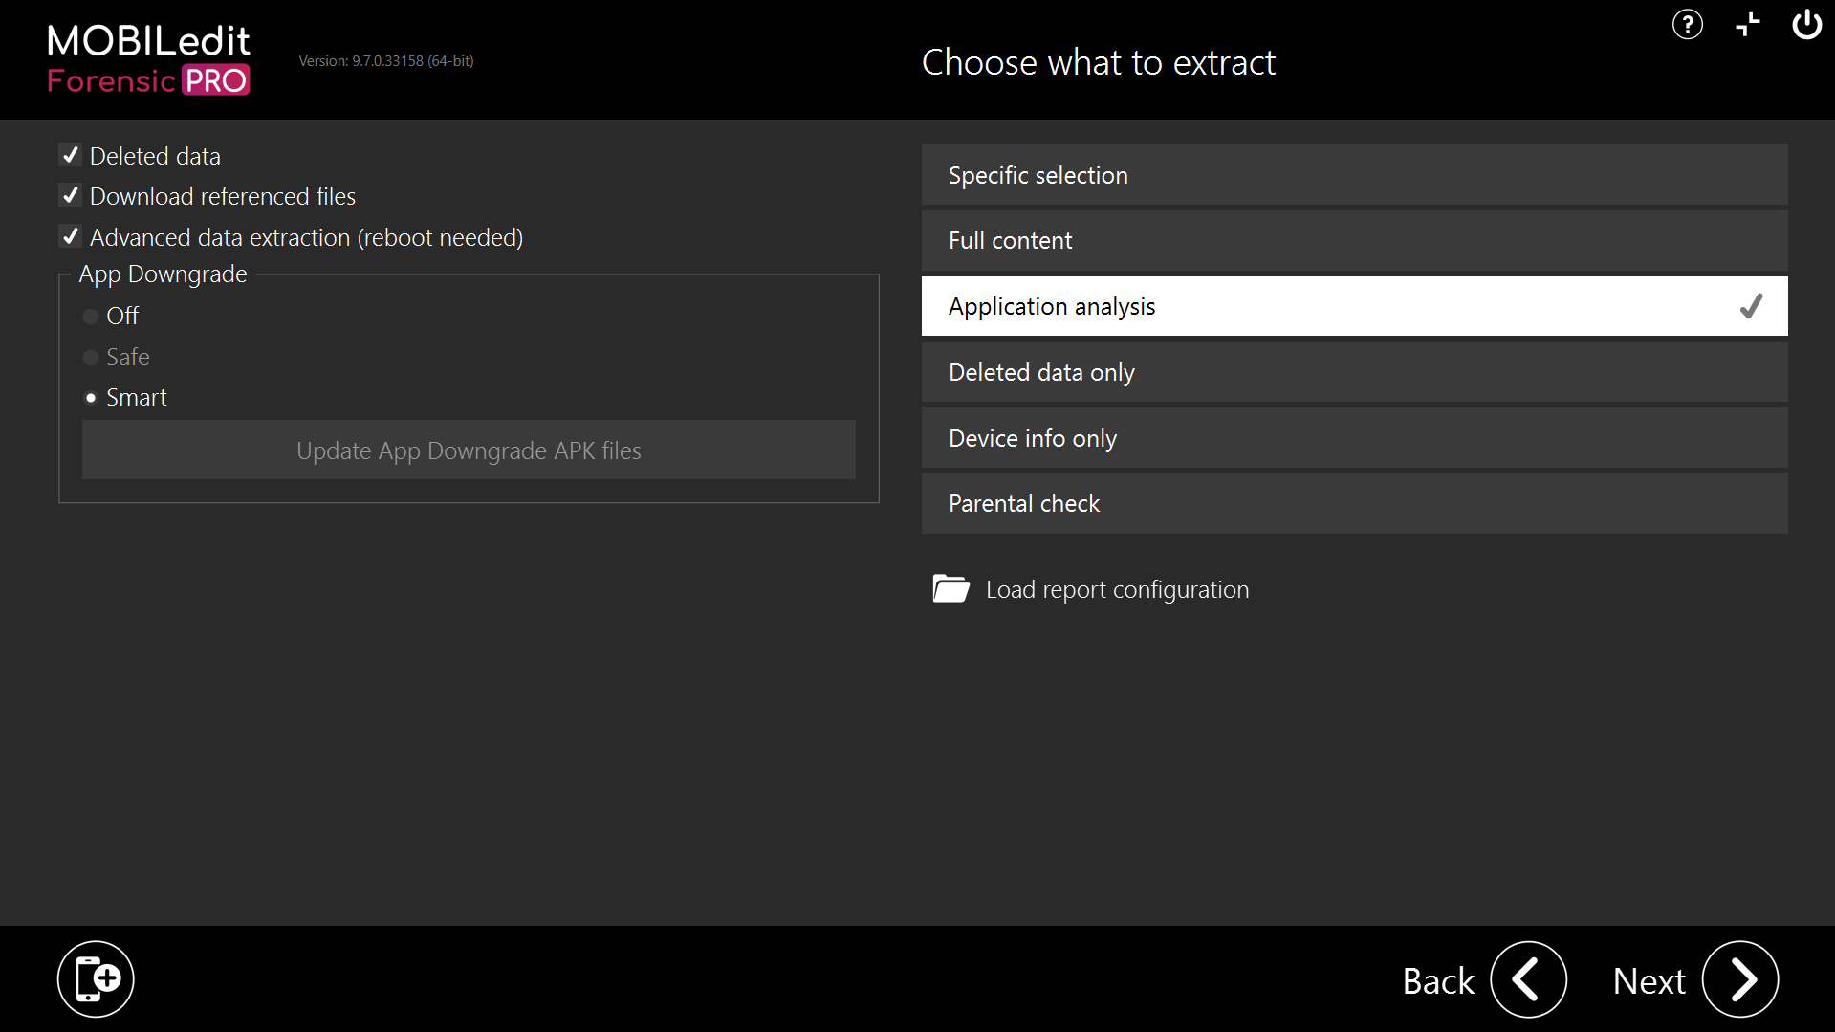
Task: Open the help question mark icon
Action: click(1687, 25)
